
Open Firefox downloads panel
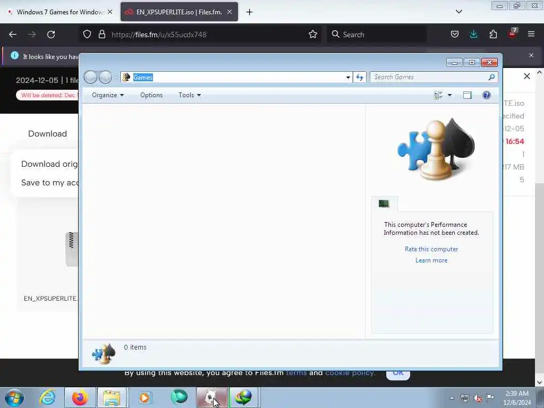point(473,34)
